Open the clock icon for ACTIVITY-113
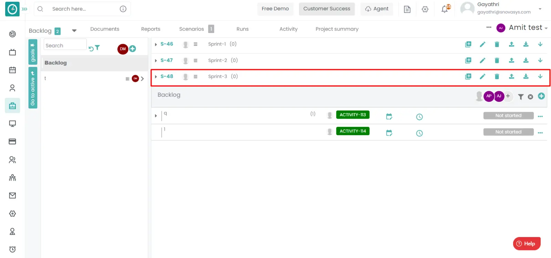 click(419, 117)
